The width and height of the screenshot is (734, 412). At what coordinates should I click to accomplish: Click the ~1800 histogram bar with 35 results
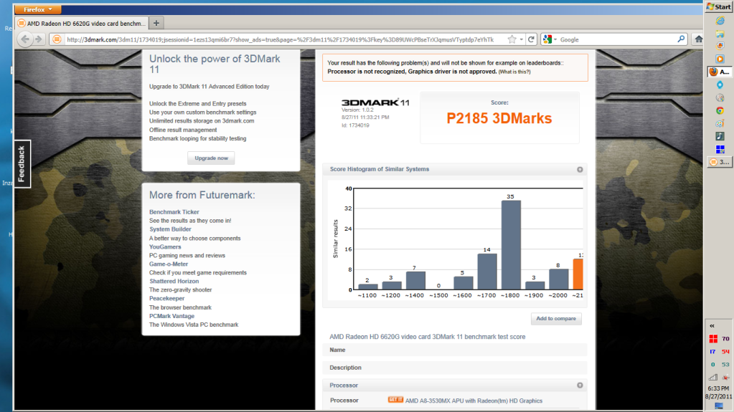tap(511, 245)
